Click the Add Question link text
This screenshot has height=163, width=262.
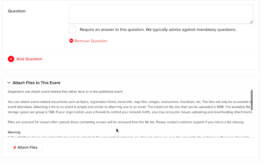(29, 59)
